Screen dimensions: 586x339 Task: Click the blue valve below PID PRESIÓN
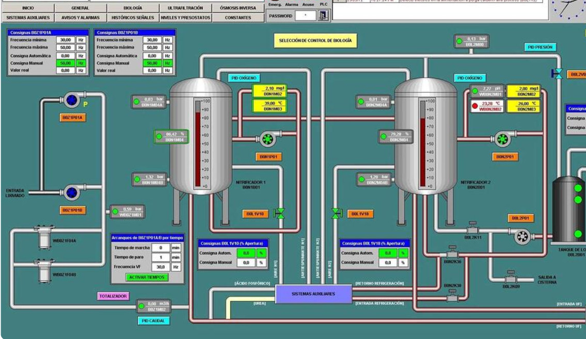click(x=557, y=74)
